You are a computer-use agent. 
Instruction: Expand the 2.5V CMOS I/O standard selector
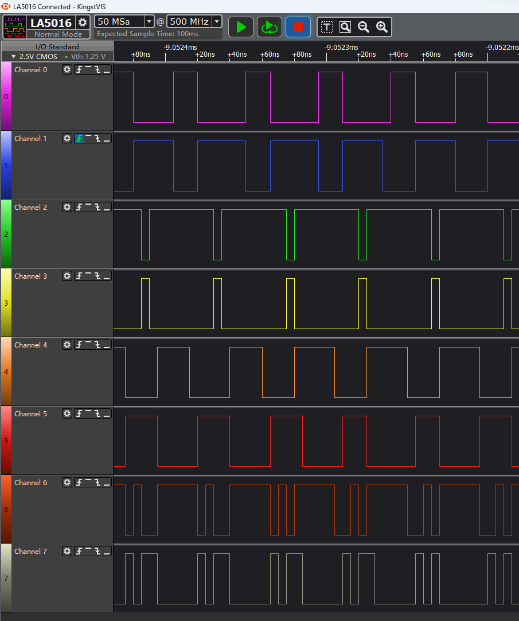point(14,57)
